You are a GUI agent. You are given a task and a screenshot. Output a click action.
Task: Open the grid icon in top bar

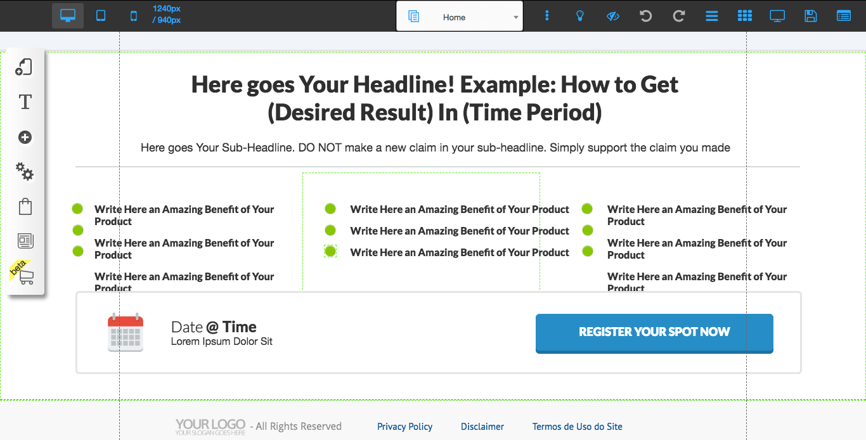click(745, 16)
